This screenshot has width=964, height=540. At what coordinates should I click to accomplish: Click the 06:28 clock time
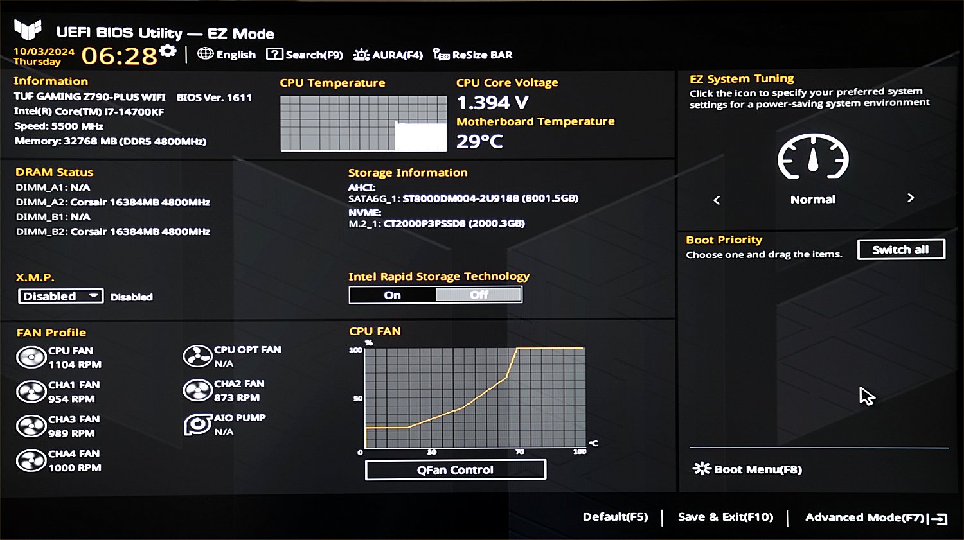pos(120,57)
